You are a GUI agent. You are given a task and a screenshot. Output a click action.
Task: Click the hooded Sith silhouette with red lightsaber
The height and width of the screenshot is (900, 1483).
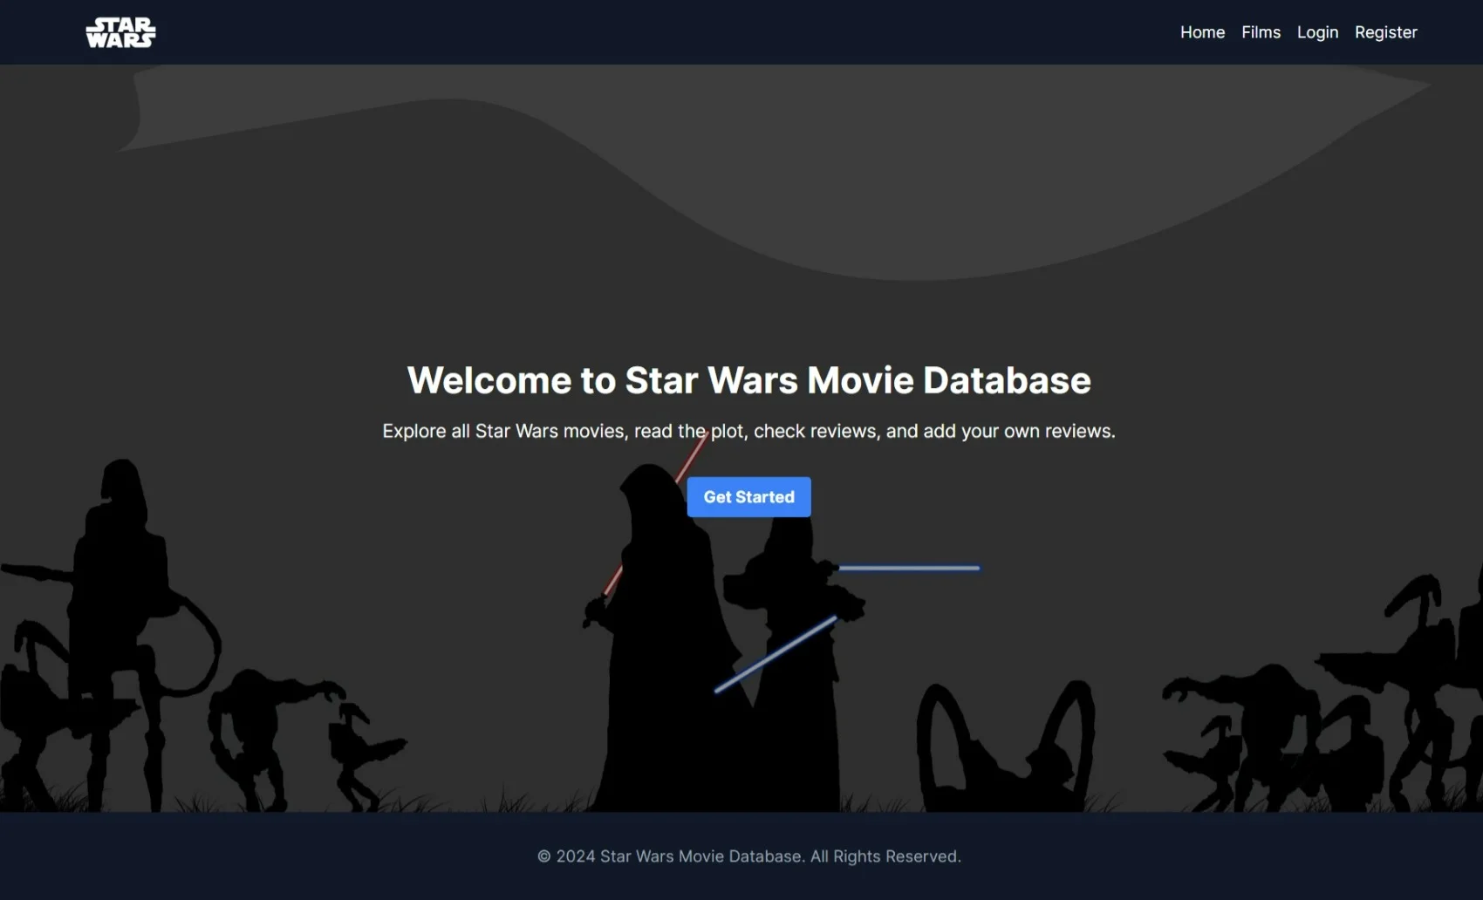663,628
